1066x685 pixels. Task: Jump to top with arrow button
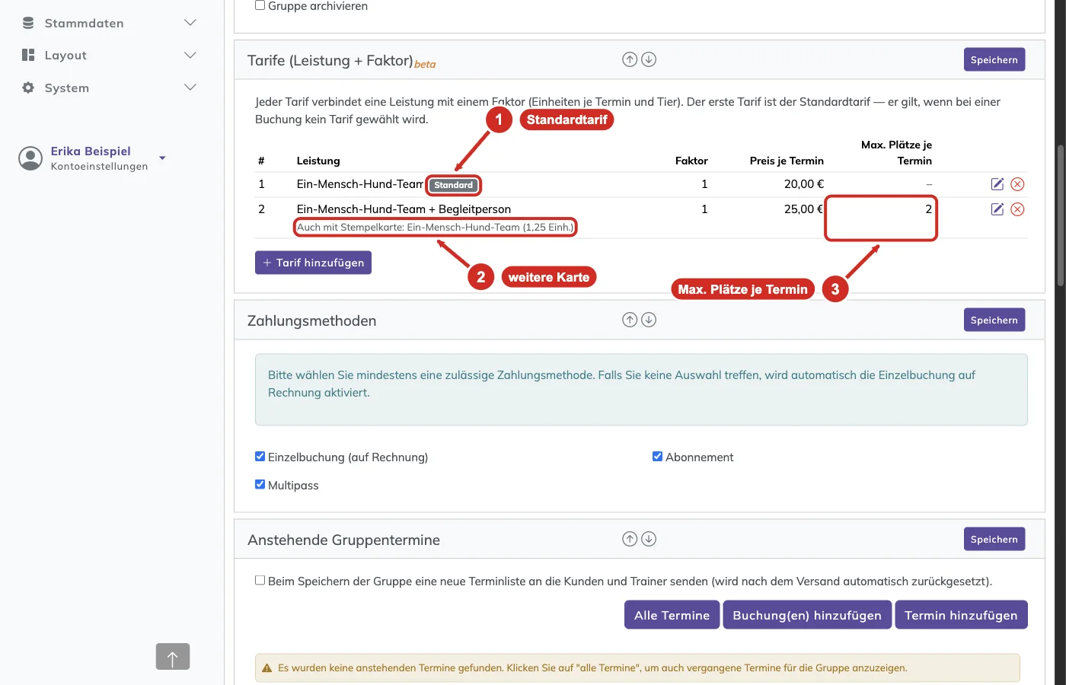pos(173,656)
